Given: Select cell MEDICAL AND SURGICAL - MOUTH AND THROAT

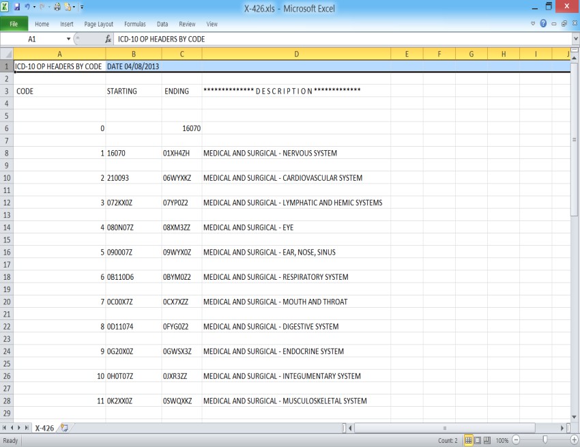Looking at the screenshot, I should pos(296,302).
